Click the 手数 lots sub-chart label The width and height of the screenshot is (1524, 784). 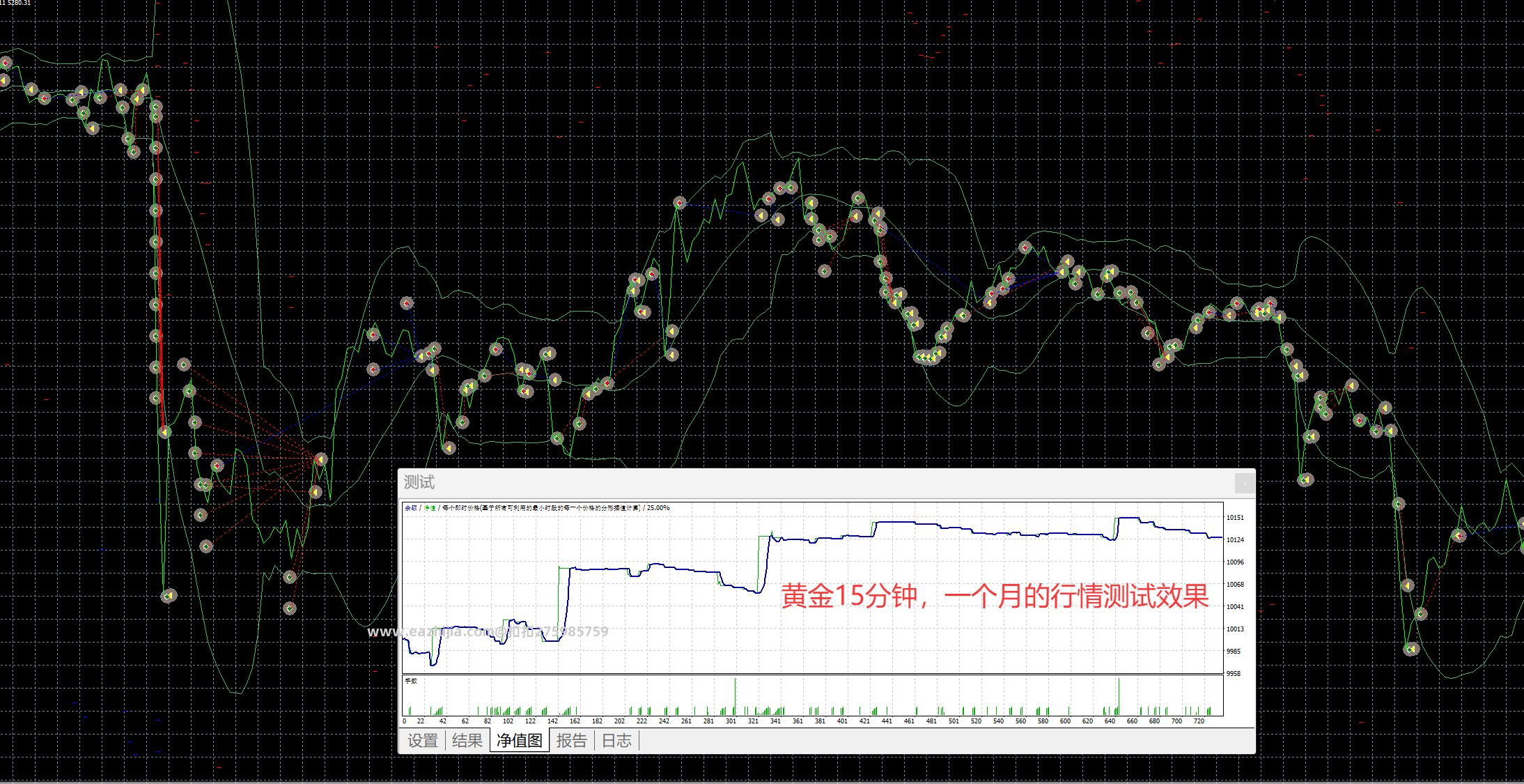[411, 681]
